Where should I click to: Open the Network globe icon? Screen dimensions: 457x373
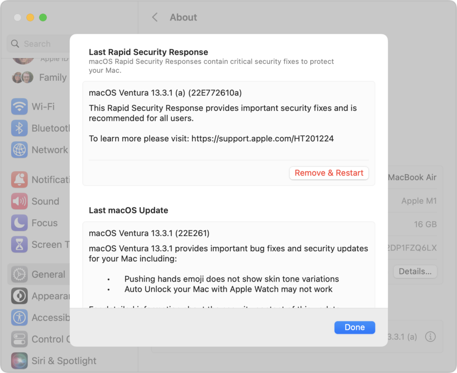coord(19,150)
